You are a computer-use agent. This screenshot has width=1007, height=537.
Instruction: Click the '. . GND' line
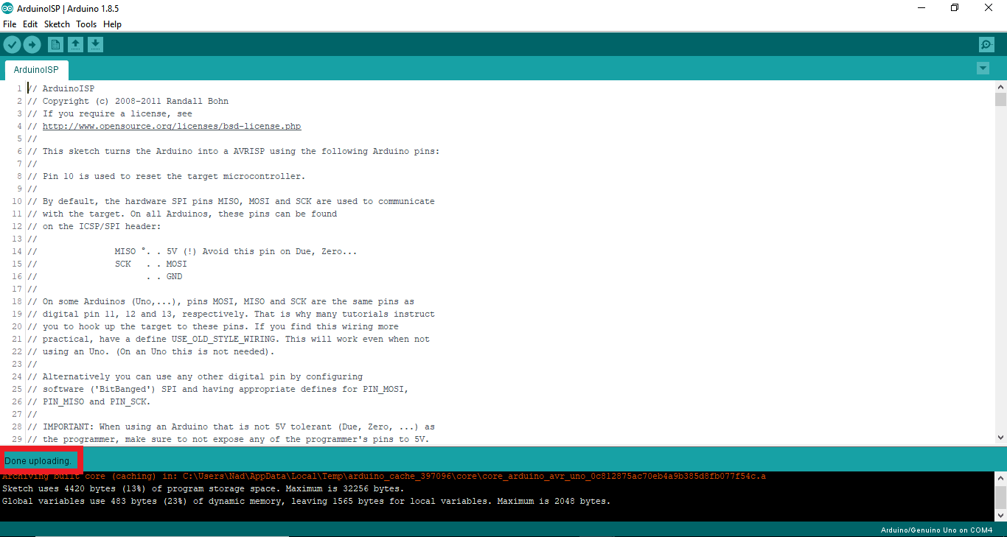tap(105, 276)
